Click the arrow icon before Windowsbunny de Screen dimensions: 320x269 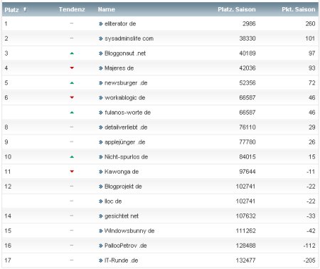101,231
